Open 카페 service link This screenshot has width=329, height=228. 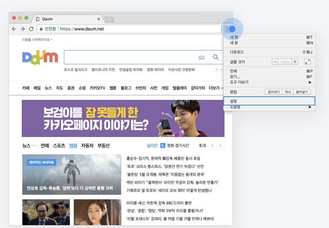coord(26,88)
